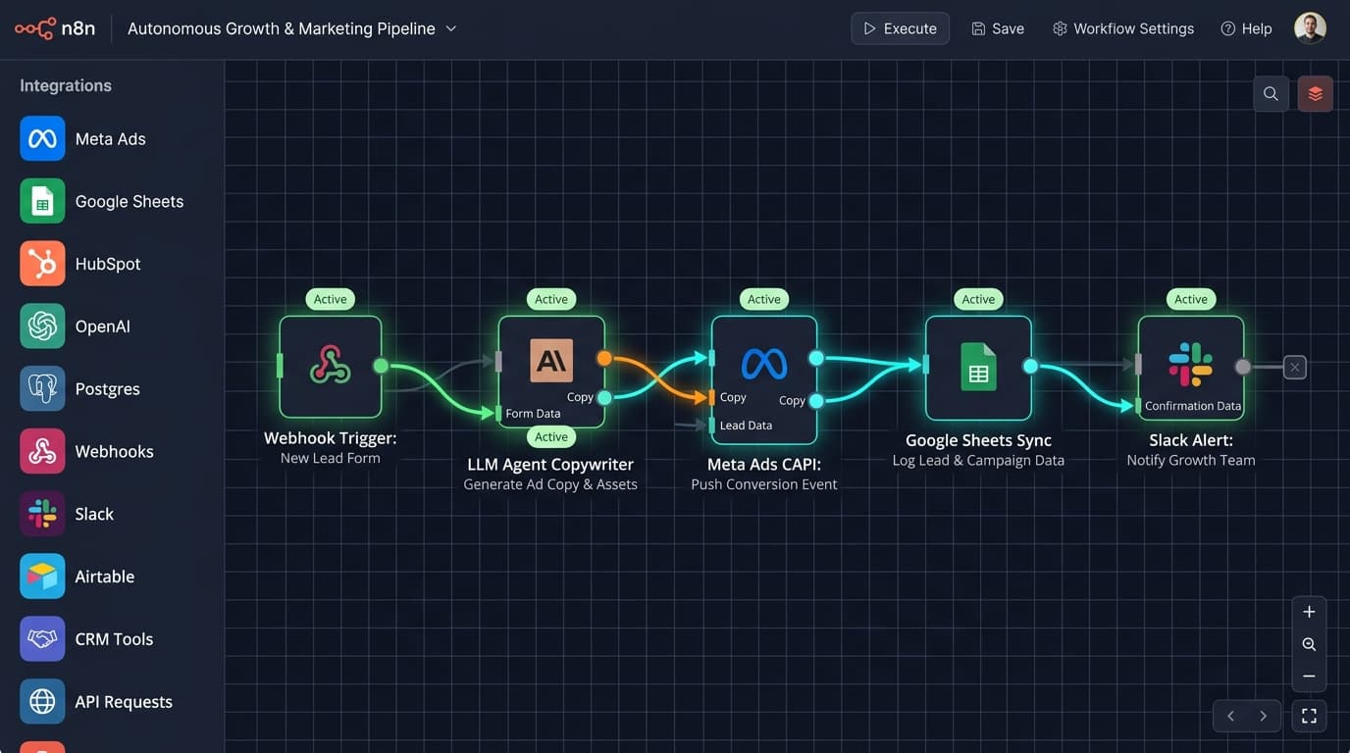Image resolution: width=1350 pixels, height=753 pixels.
Task: Open canvas search magnifier
Action: (1271, 94)
